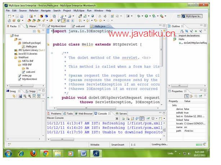Open the Web Browser tab
The width and height of the screenshot is (221, 165).
pos(84,114)
